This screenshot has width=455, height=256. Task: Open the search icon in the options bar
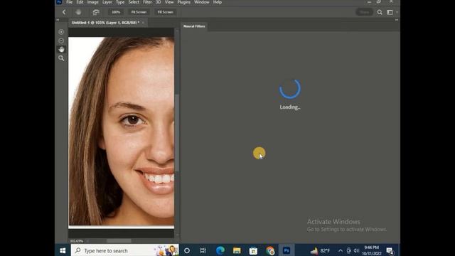(x=380, y=12)
